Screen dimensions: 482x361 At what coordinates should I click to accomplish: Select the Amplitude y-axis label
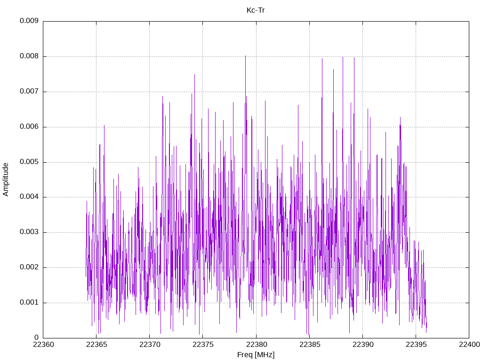6,180
